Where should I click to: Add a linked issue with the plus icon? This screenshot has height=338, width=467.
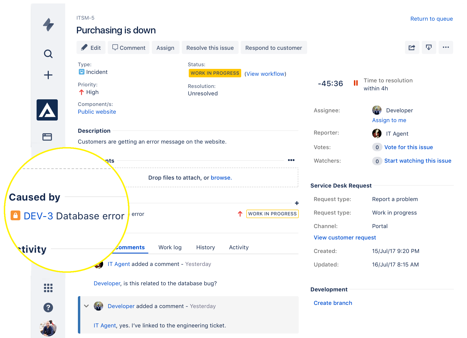pos(297,203)
